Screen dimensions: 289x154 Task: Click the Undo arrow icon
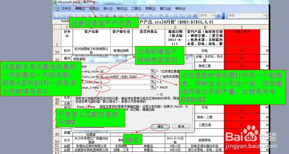coord(142,16)
